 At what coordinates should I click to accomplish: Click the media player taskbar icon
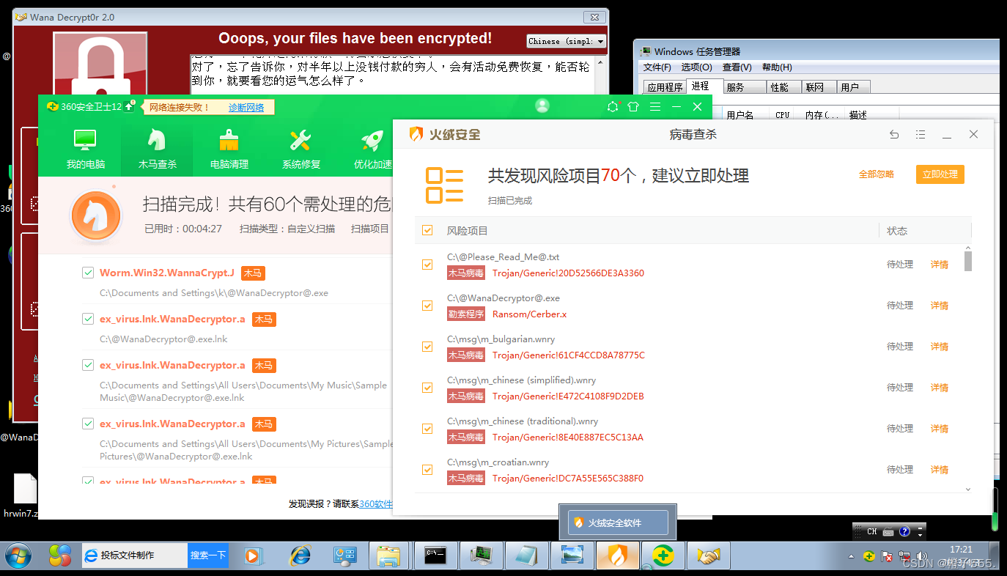(x=252, y=556)
